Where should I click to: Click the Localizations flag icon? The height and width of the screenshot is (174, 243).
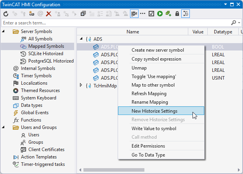point(16,83)
